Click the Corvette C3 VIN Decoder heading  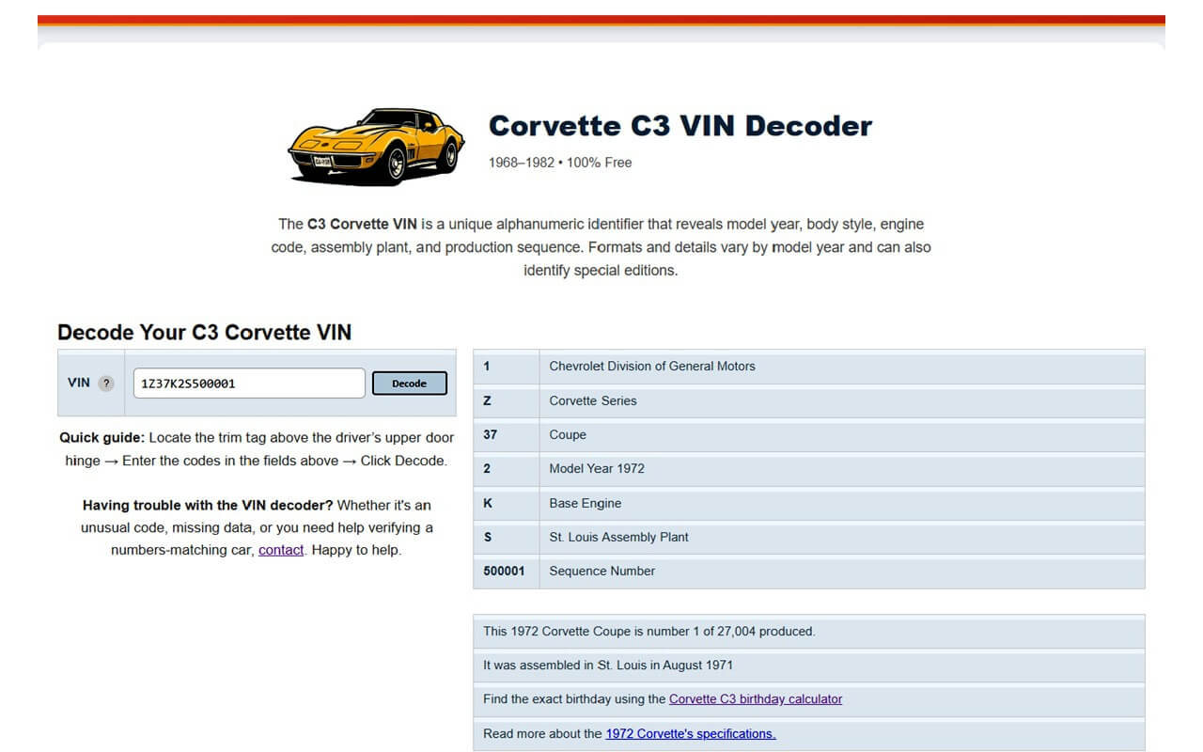click(x=680, y=126)
